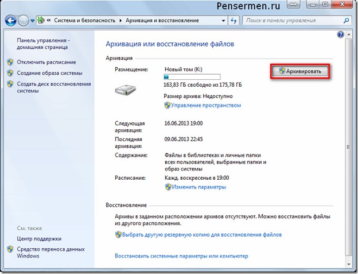Open Изменить параметры link

pos(199,187)
